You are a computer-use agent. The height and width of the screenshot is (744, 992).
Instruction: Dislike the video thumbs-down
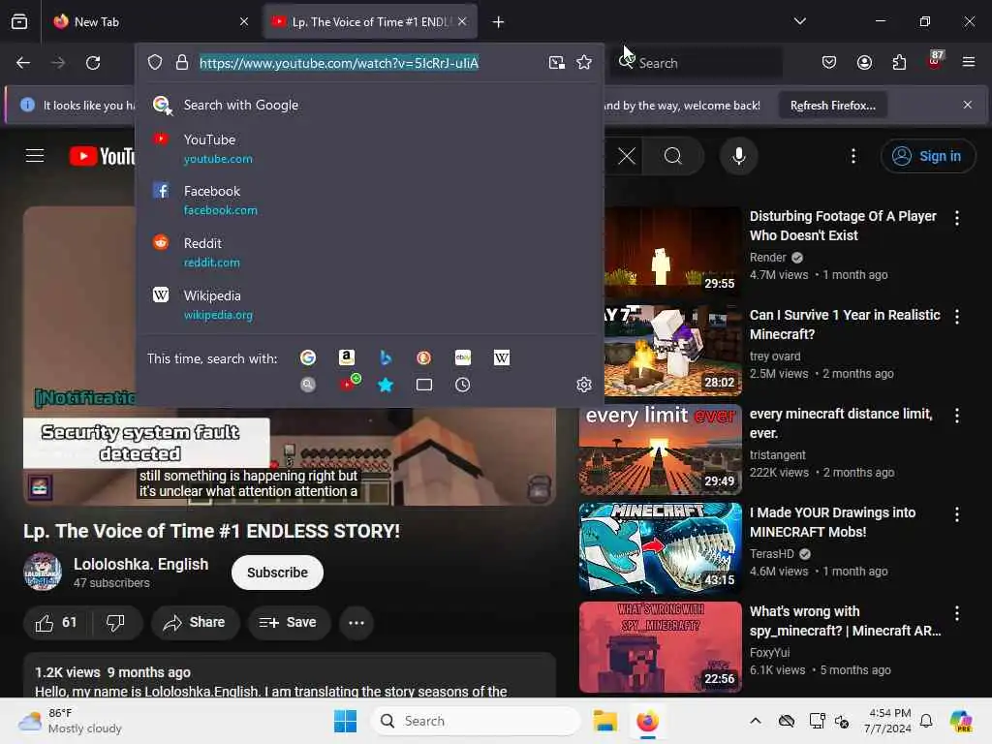116,623
